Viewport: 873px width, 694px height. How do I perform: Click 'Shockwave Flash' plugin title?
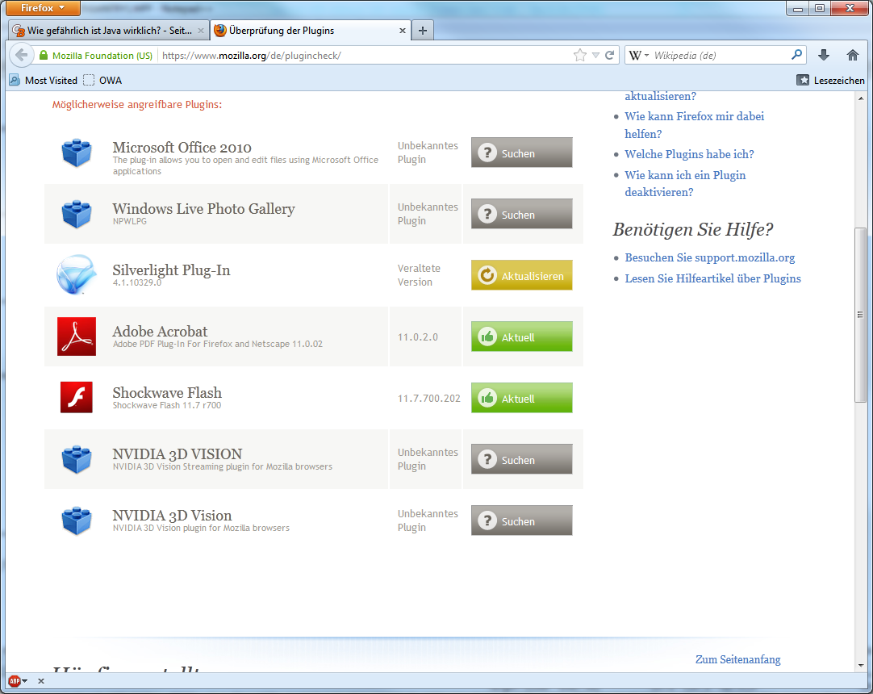167,393
